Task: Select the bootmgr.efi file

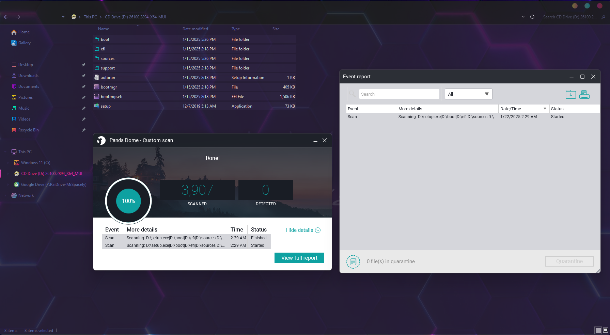Action: click(194, 97)
